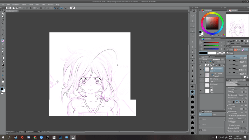Uncheck Mix brush tips with darken
The image size is (249, 140).
coord(229,115)
